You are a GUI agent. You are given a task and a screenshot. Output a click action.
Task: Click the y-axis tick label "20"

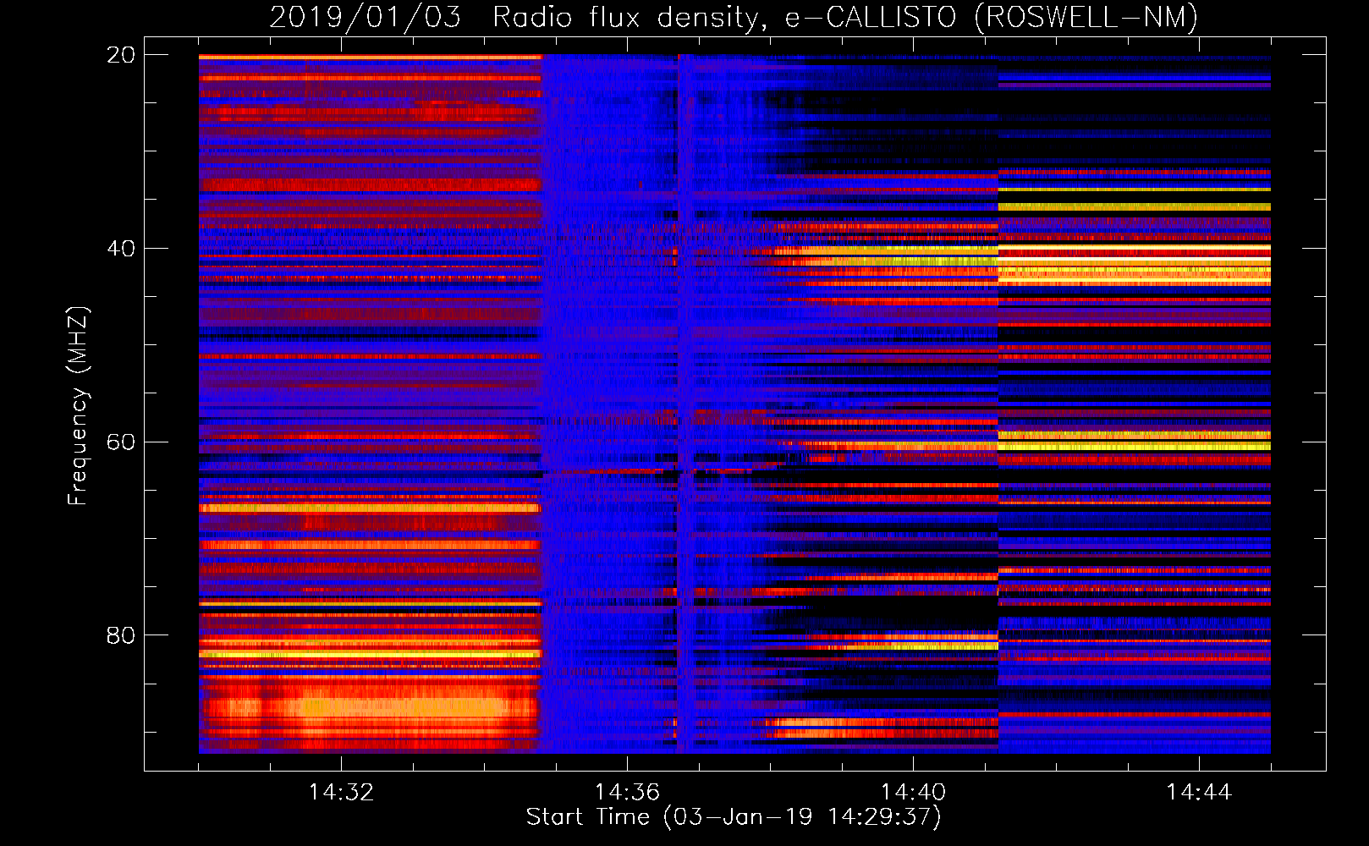point(120,55)
